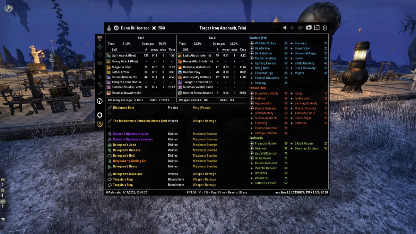The height and width of the screenshot is (234, 416).
Task: Click the Magnum Shot skill icon
Action: coord(109,67)
